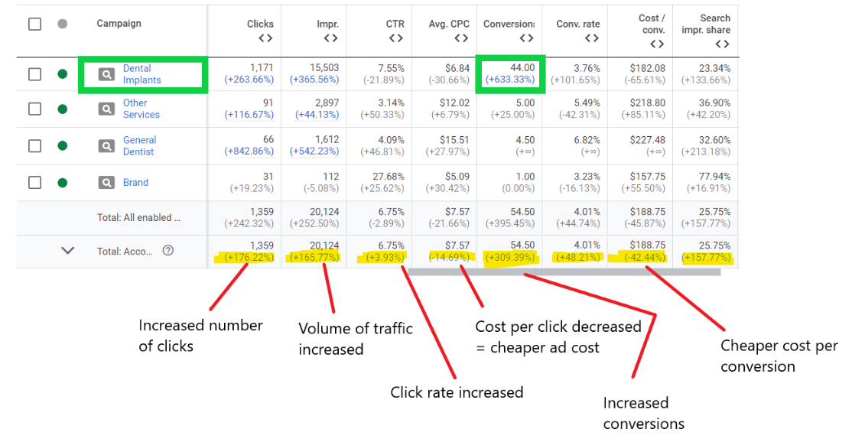
Task: Click the Campaign column header
Action: click(x=119, y=23)
